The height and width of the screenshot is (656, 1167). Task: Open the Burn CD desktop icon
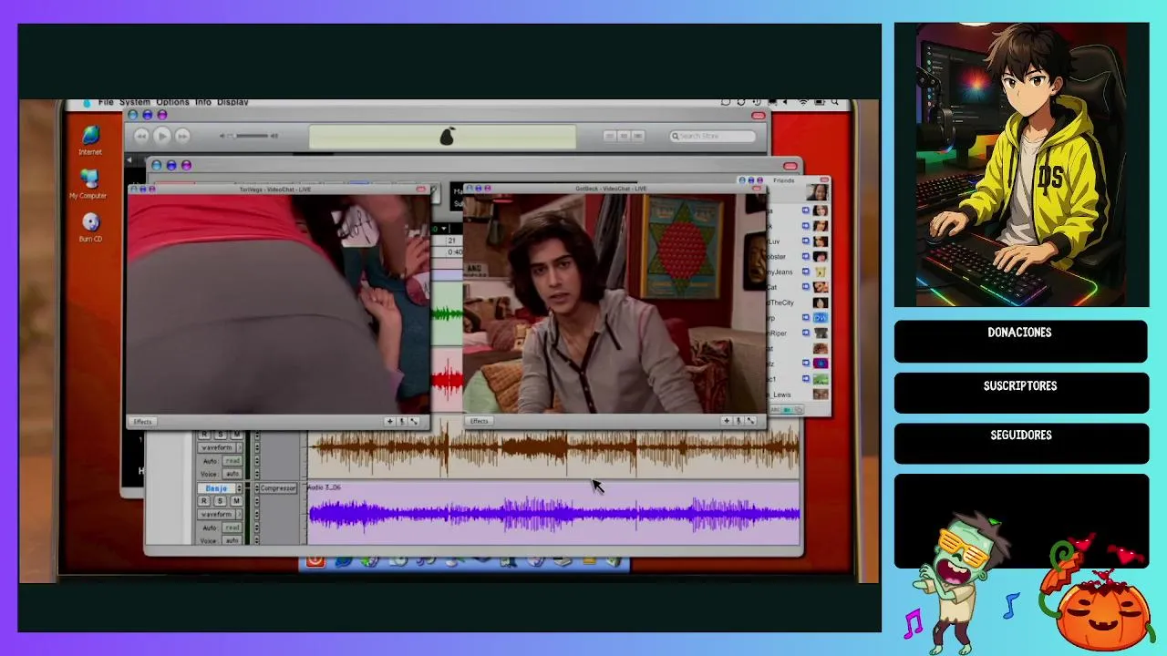pos(90,228)
